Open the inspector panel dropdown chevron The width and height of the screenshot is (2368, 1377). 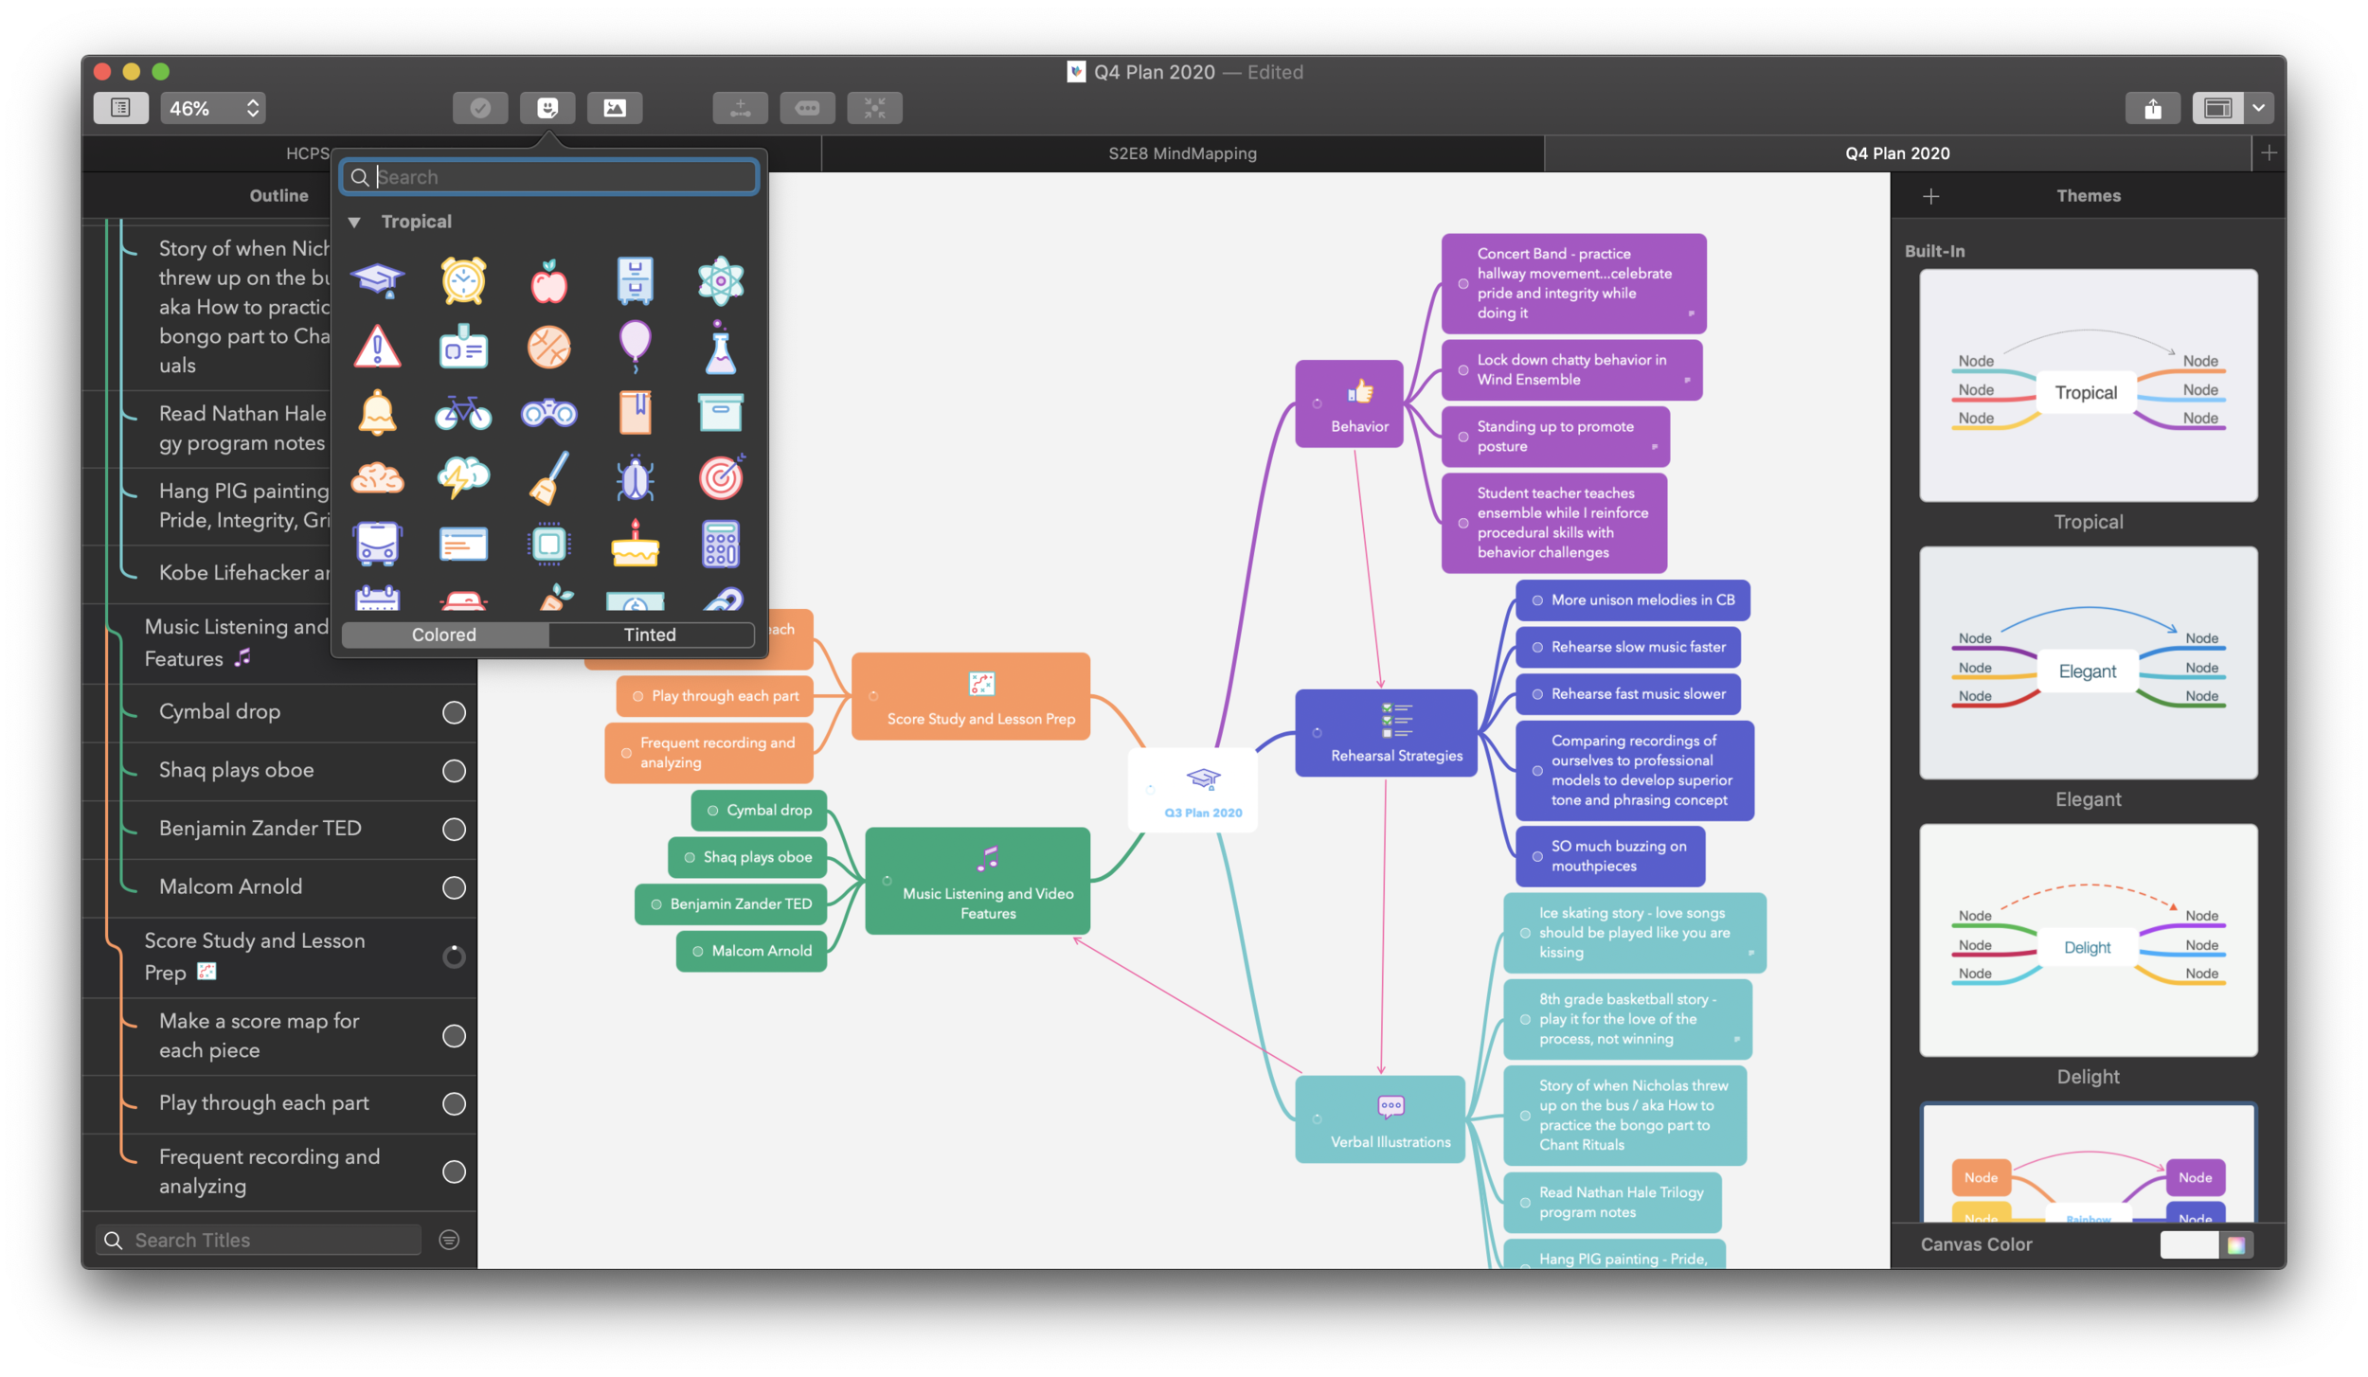click(2260, 108)
